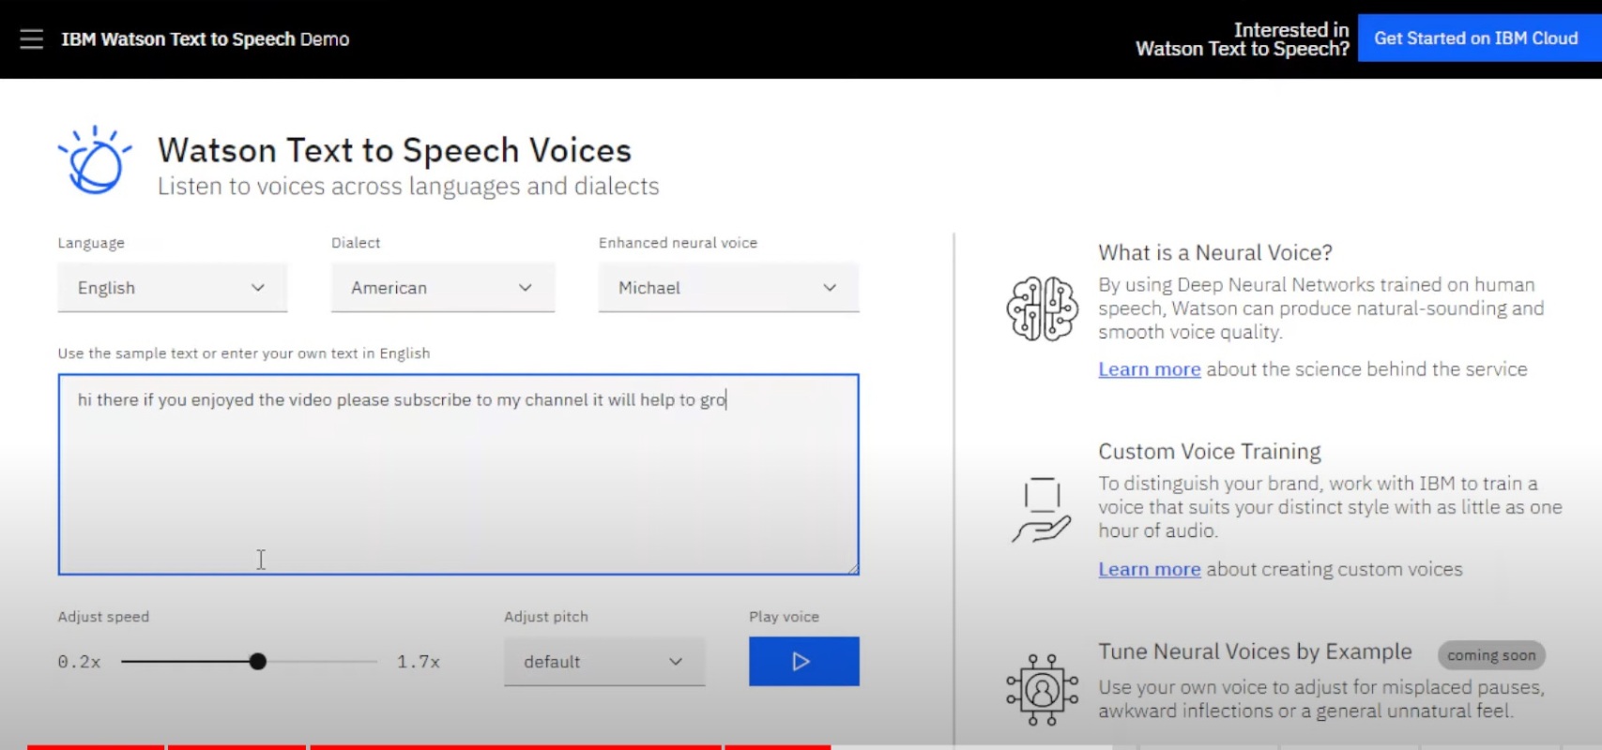This screenshot has width=1602, height=750.
Task: Click the 'Adjust pitch' label
Action: [x=546, y=617]
